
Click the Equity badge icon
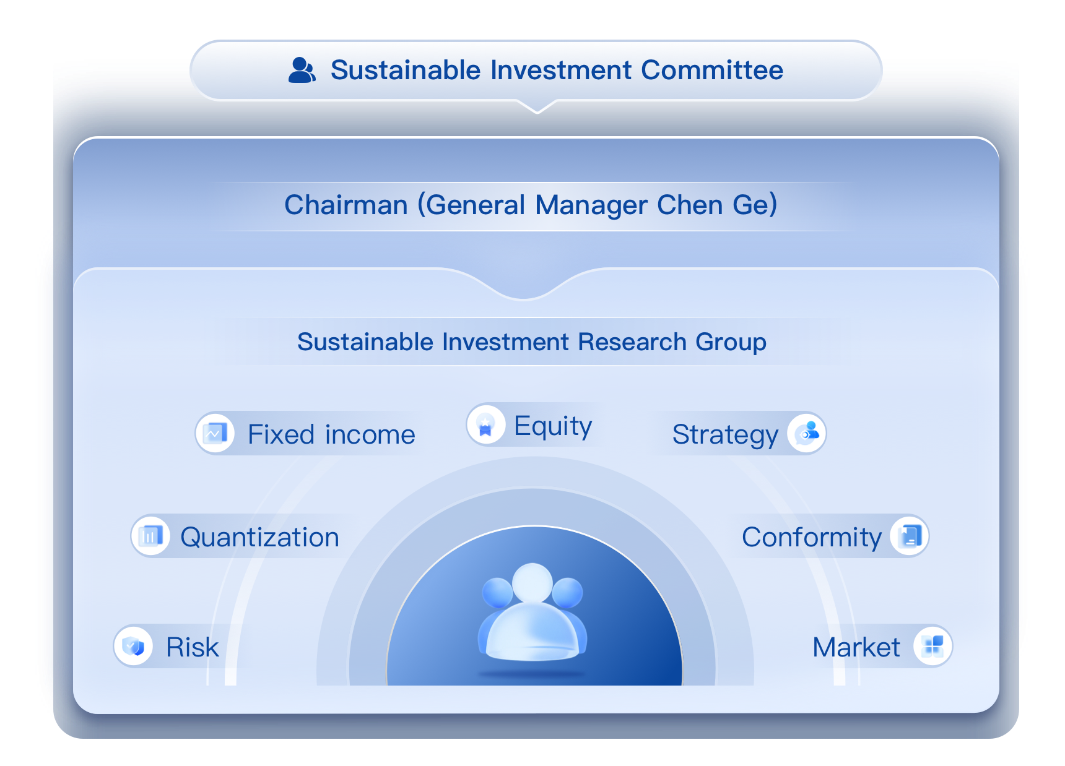point(485,425)
